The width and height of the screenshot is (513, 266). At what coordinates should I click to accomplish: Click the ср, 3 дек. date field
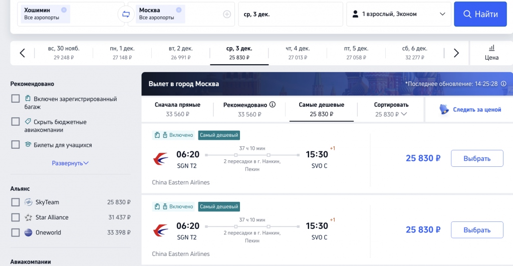291,14
